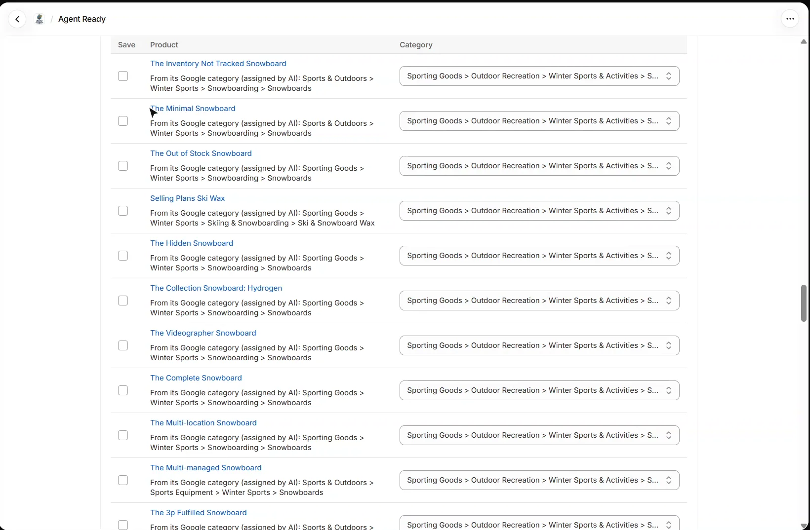Check the Save box for The Inventory Not Tracked Snowboard
This screenshot has width=810, height=530.
[x=123, y=76]
